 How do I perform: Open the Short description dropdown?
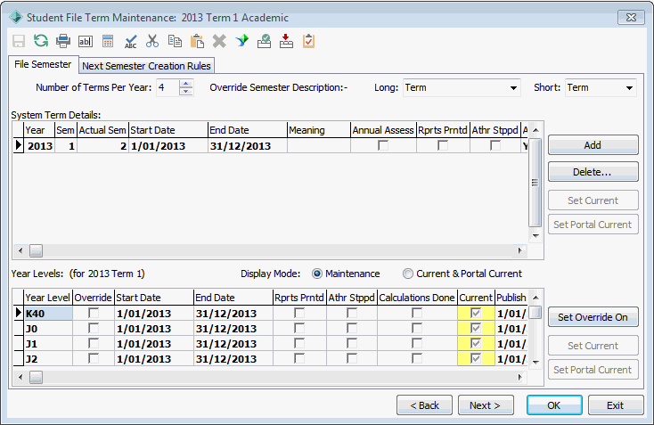tap(629, 88)
